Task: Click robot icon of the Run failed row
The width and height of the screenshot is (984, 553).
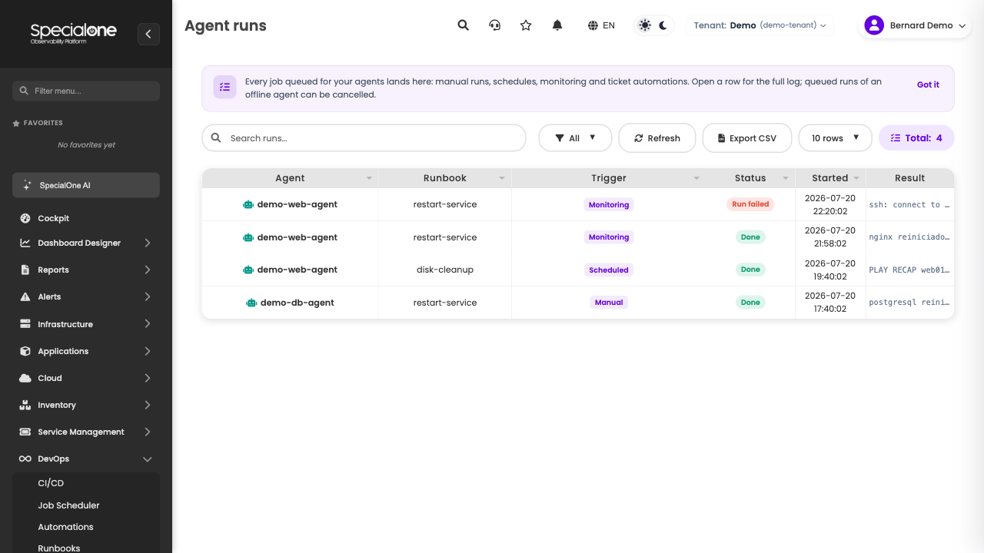Action: coord(248,205)
